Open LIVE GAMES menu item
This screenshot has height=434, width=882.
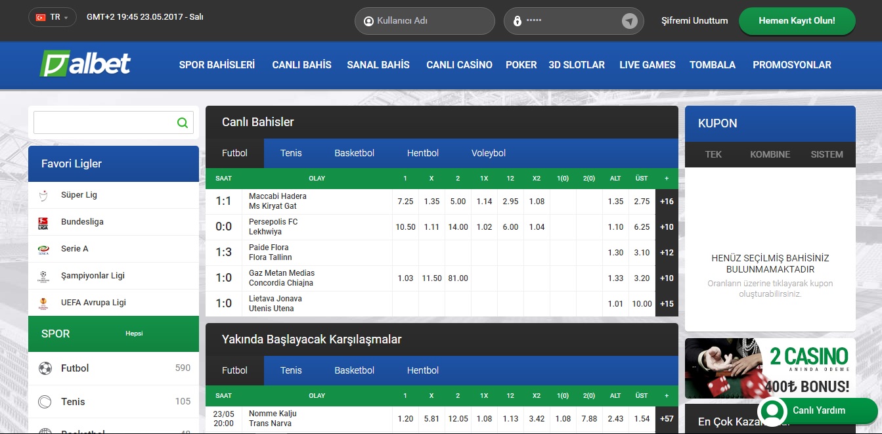click(648, 65)
